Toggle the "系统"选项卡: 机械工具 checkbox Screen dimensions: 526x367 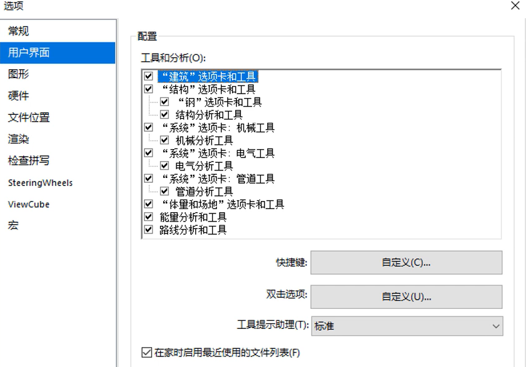point(149,127)
